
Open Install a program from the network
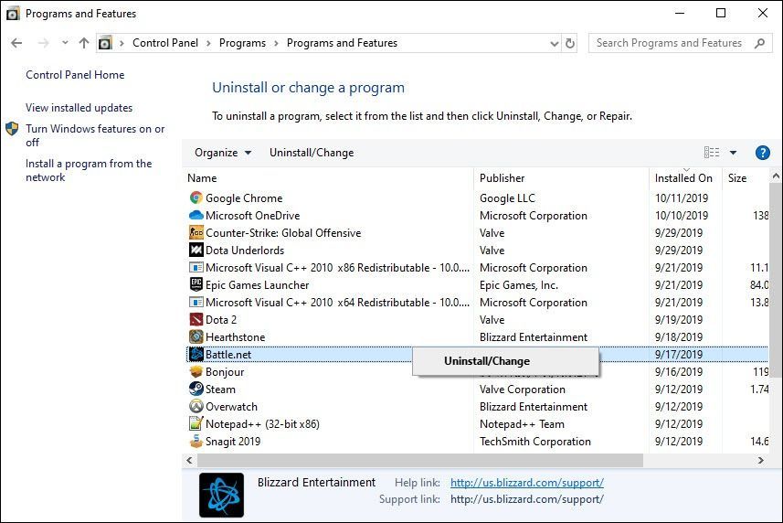89,170
